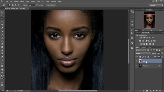Add a Color Balance adjustment
Screen dimensions: 164x92
pos(143,41)
